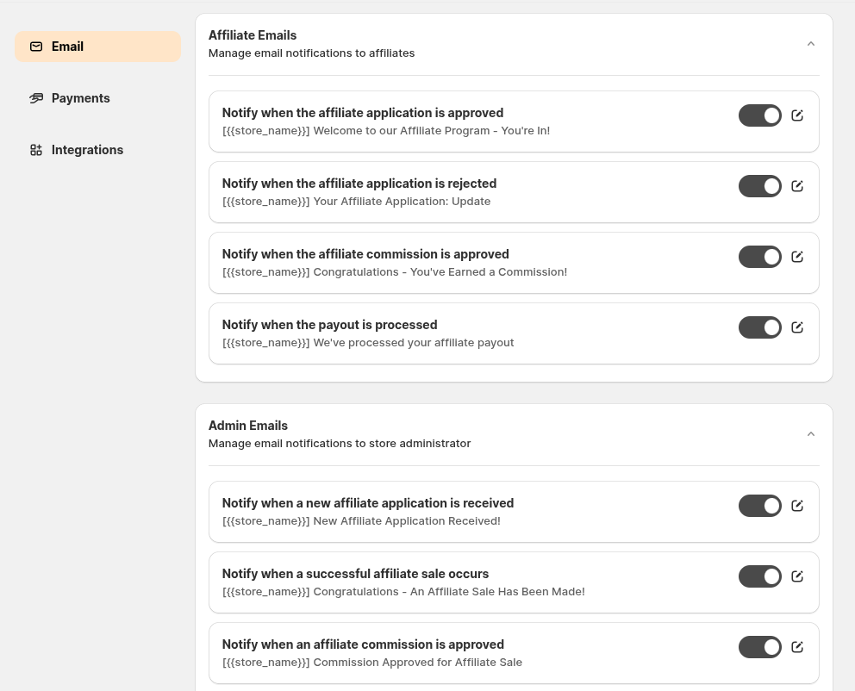The height and width of the screenshot is (691, 855).
Task: Click the welcome email subject line text
Action: [386, 130]
